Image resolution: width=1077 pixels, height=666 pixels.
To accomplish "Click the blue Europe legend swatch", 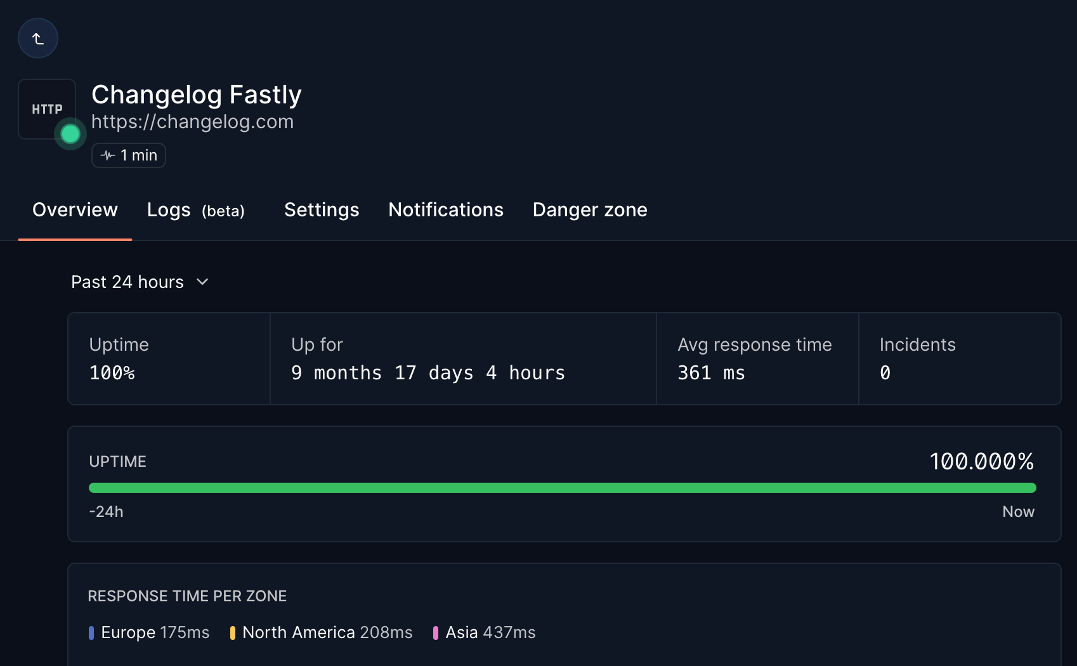I will click(91, 633).
